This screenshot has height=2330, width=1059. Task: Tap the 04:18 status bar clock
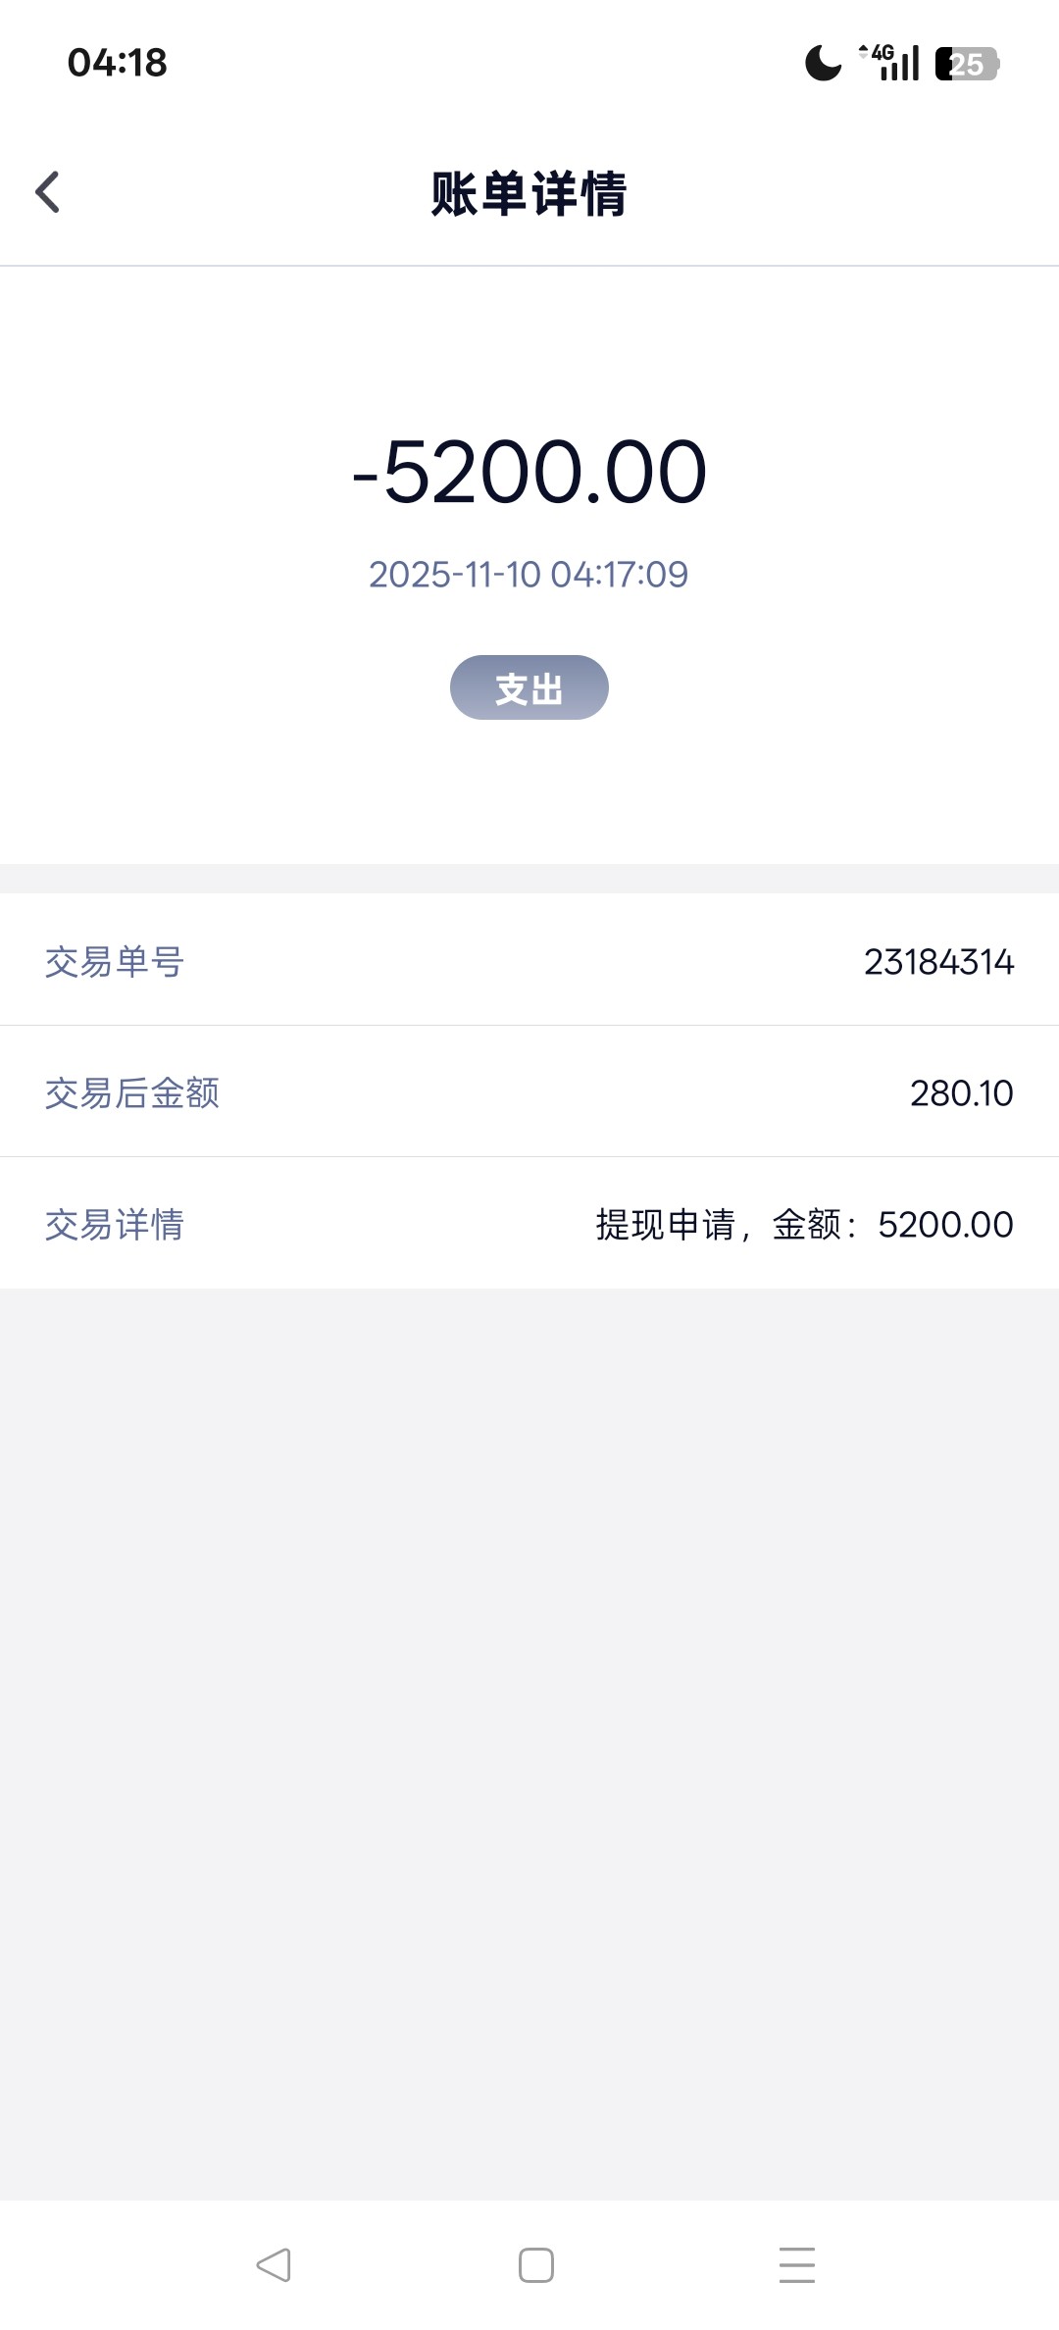[118, 63]
